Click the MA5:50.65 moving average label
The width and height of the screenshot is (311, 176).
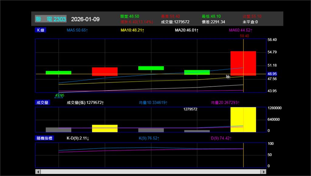coord(77,30)
